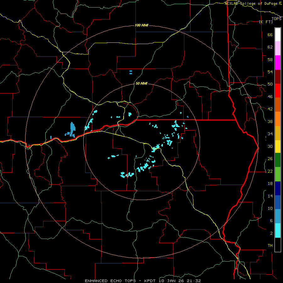283x283 pixels.
Task: Click the 'NEXLAB-College of DuPage' credit text
Action: click(x=252, y=3)
